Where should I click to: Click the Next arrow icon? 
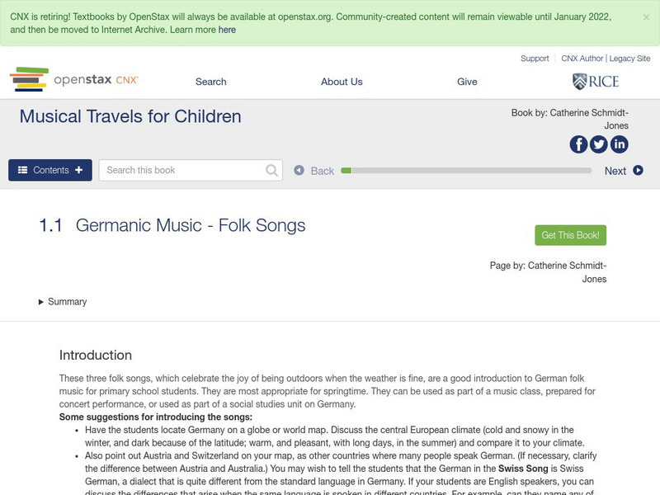638,171
